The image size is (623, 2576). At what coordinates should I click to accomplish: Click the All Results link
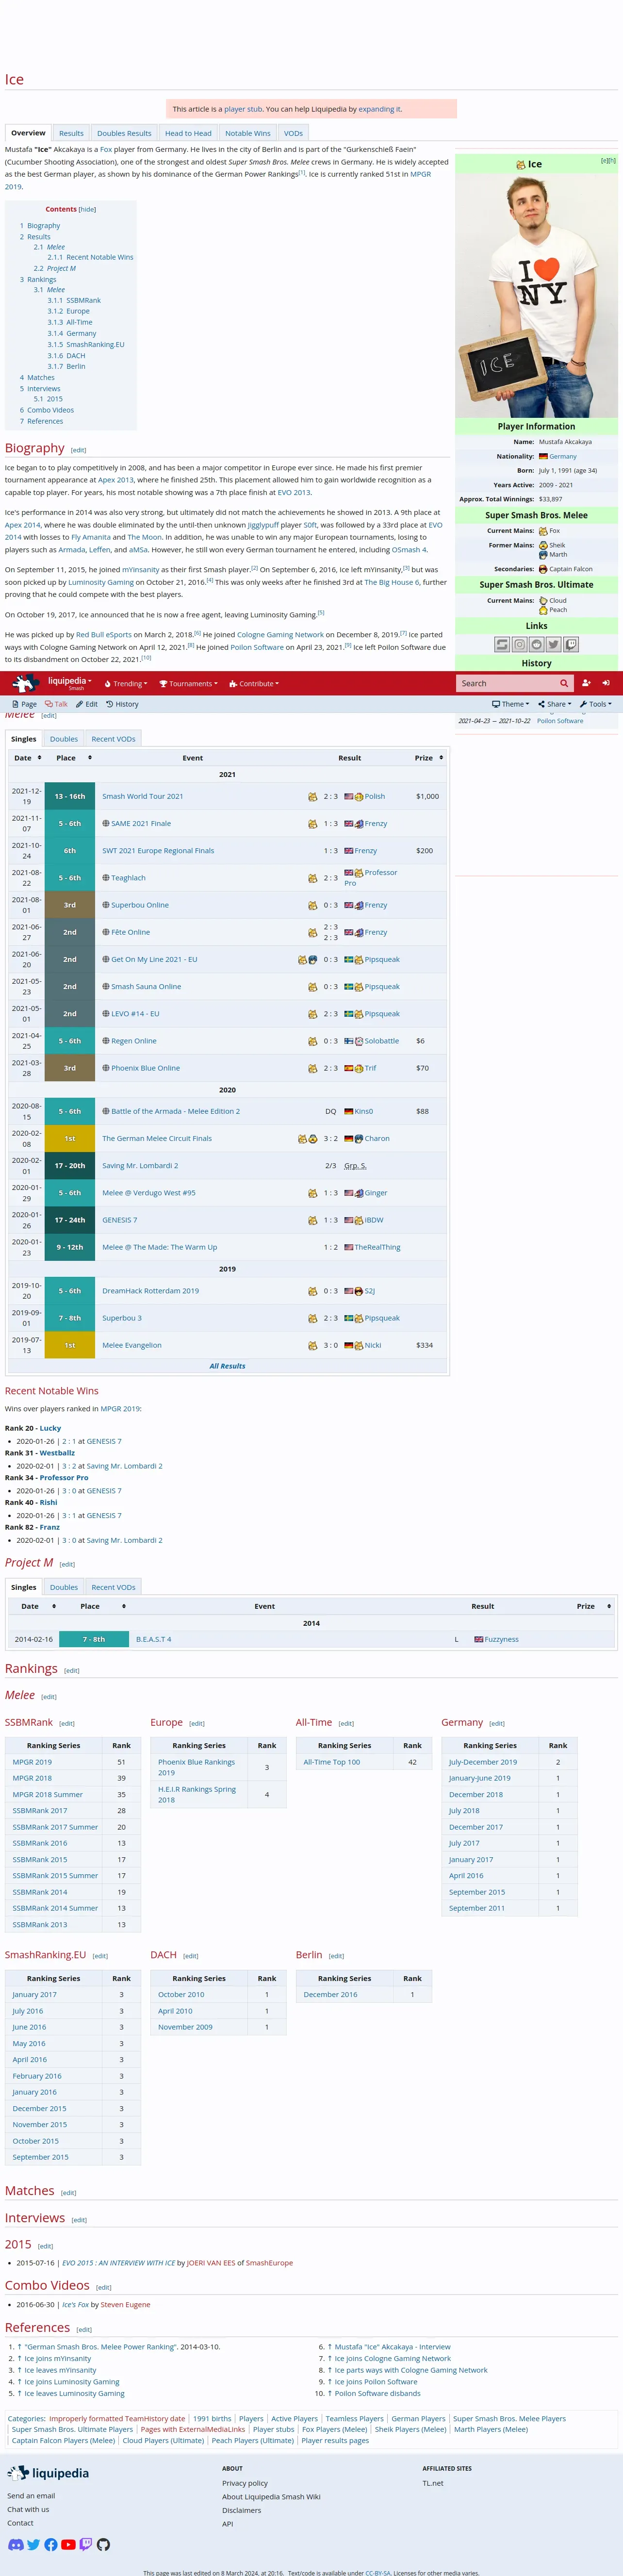point(227,1366)
